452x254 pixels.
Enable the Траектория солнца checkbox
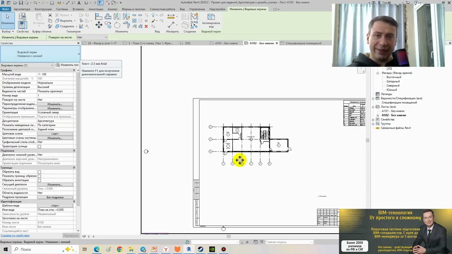(x=39, y=146)
